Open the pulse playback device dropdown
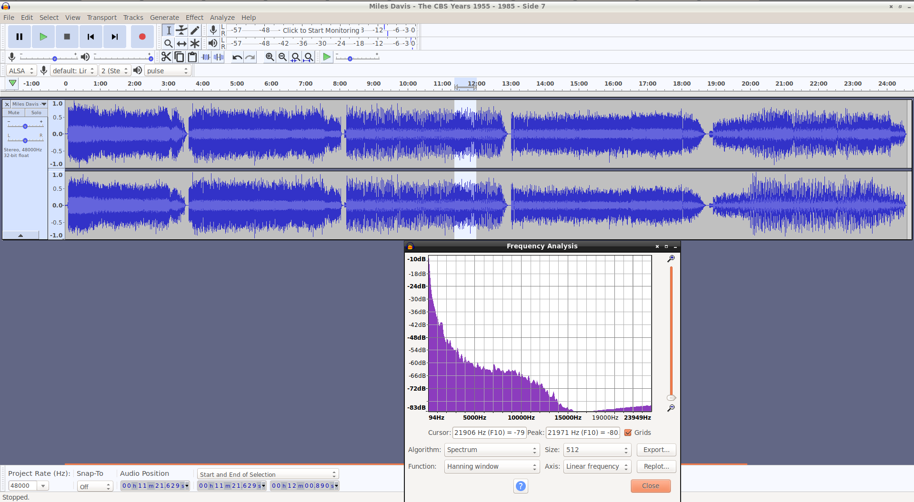The image size is (914, 502). 168,70
